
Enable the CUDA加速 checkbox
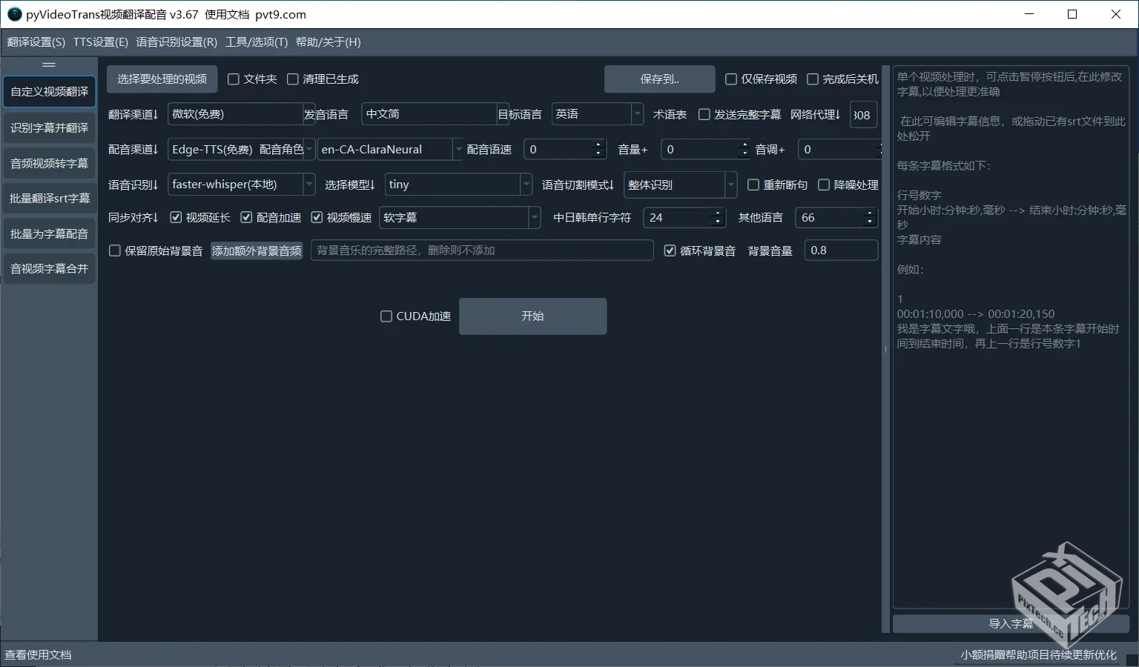(386, 316)
